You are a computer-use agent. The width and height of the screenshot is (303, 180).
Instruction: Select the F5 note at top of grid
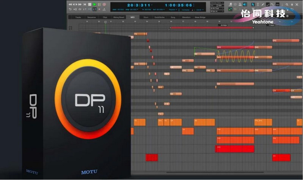pyautogui.click(x=140, y=34)
